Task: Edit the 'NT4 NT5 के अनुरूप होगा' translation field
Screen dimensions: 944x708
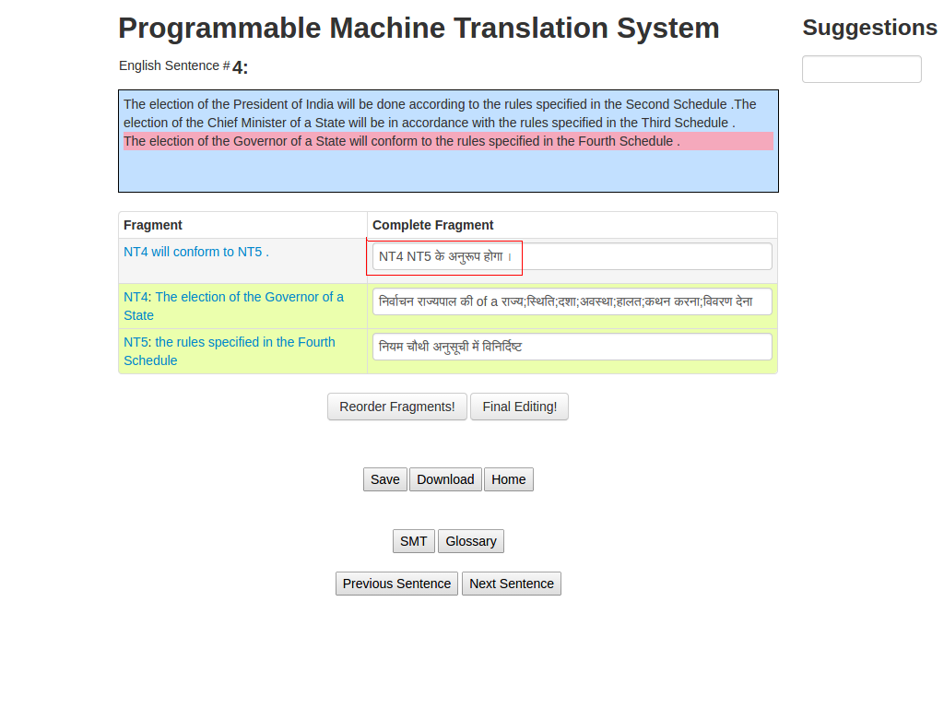Action: click(572, 256)
